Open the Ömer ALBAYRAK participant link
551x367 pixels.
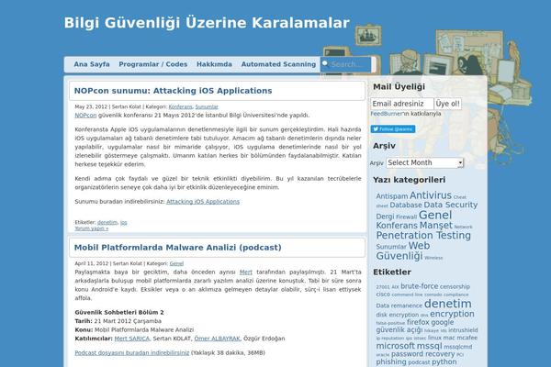click(217, 339)
